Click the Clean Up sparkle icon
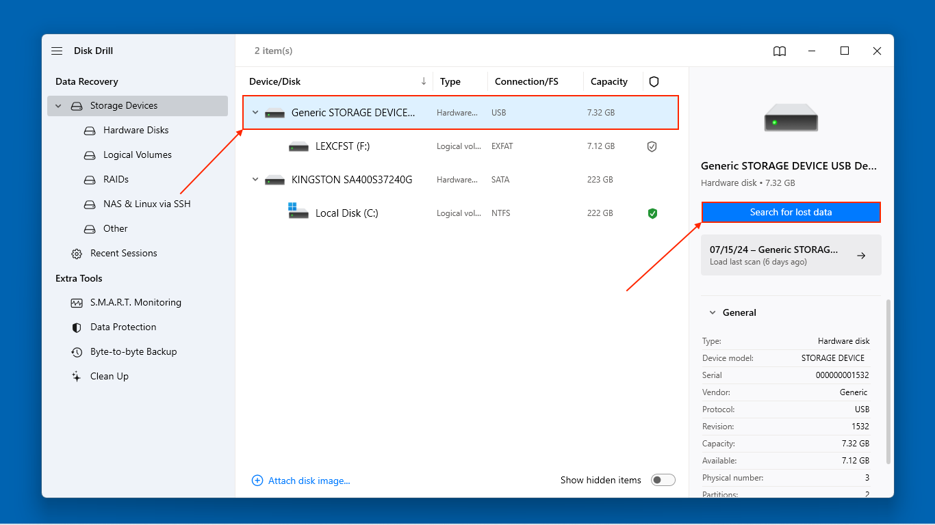The height and width of the screenshot is (525, 935). tap(77, 377)
